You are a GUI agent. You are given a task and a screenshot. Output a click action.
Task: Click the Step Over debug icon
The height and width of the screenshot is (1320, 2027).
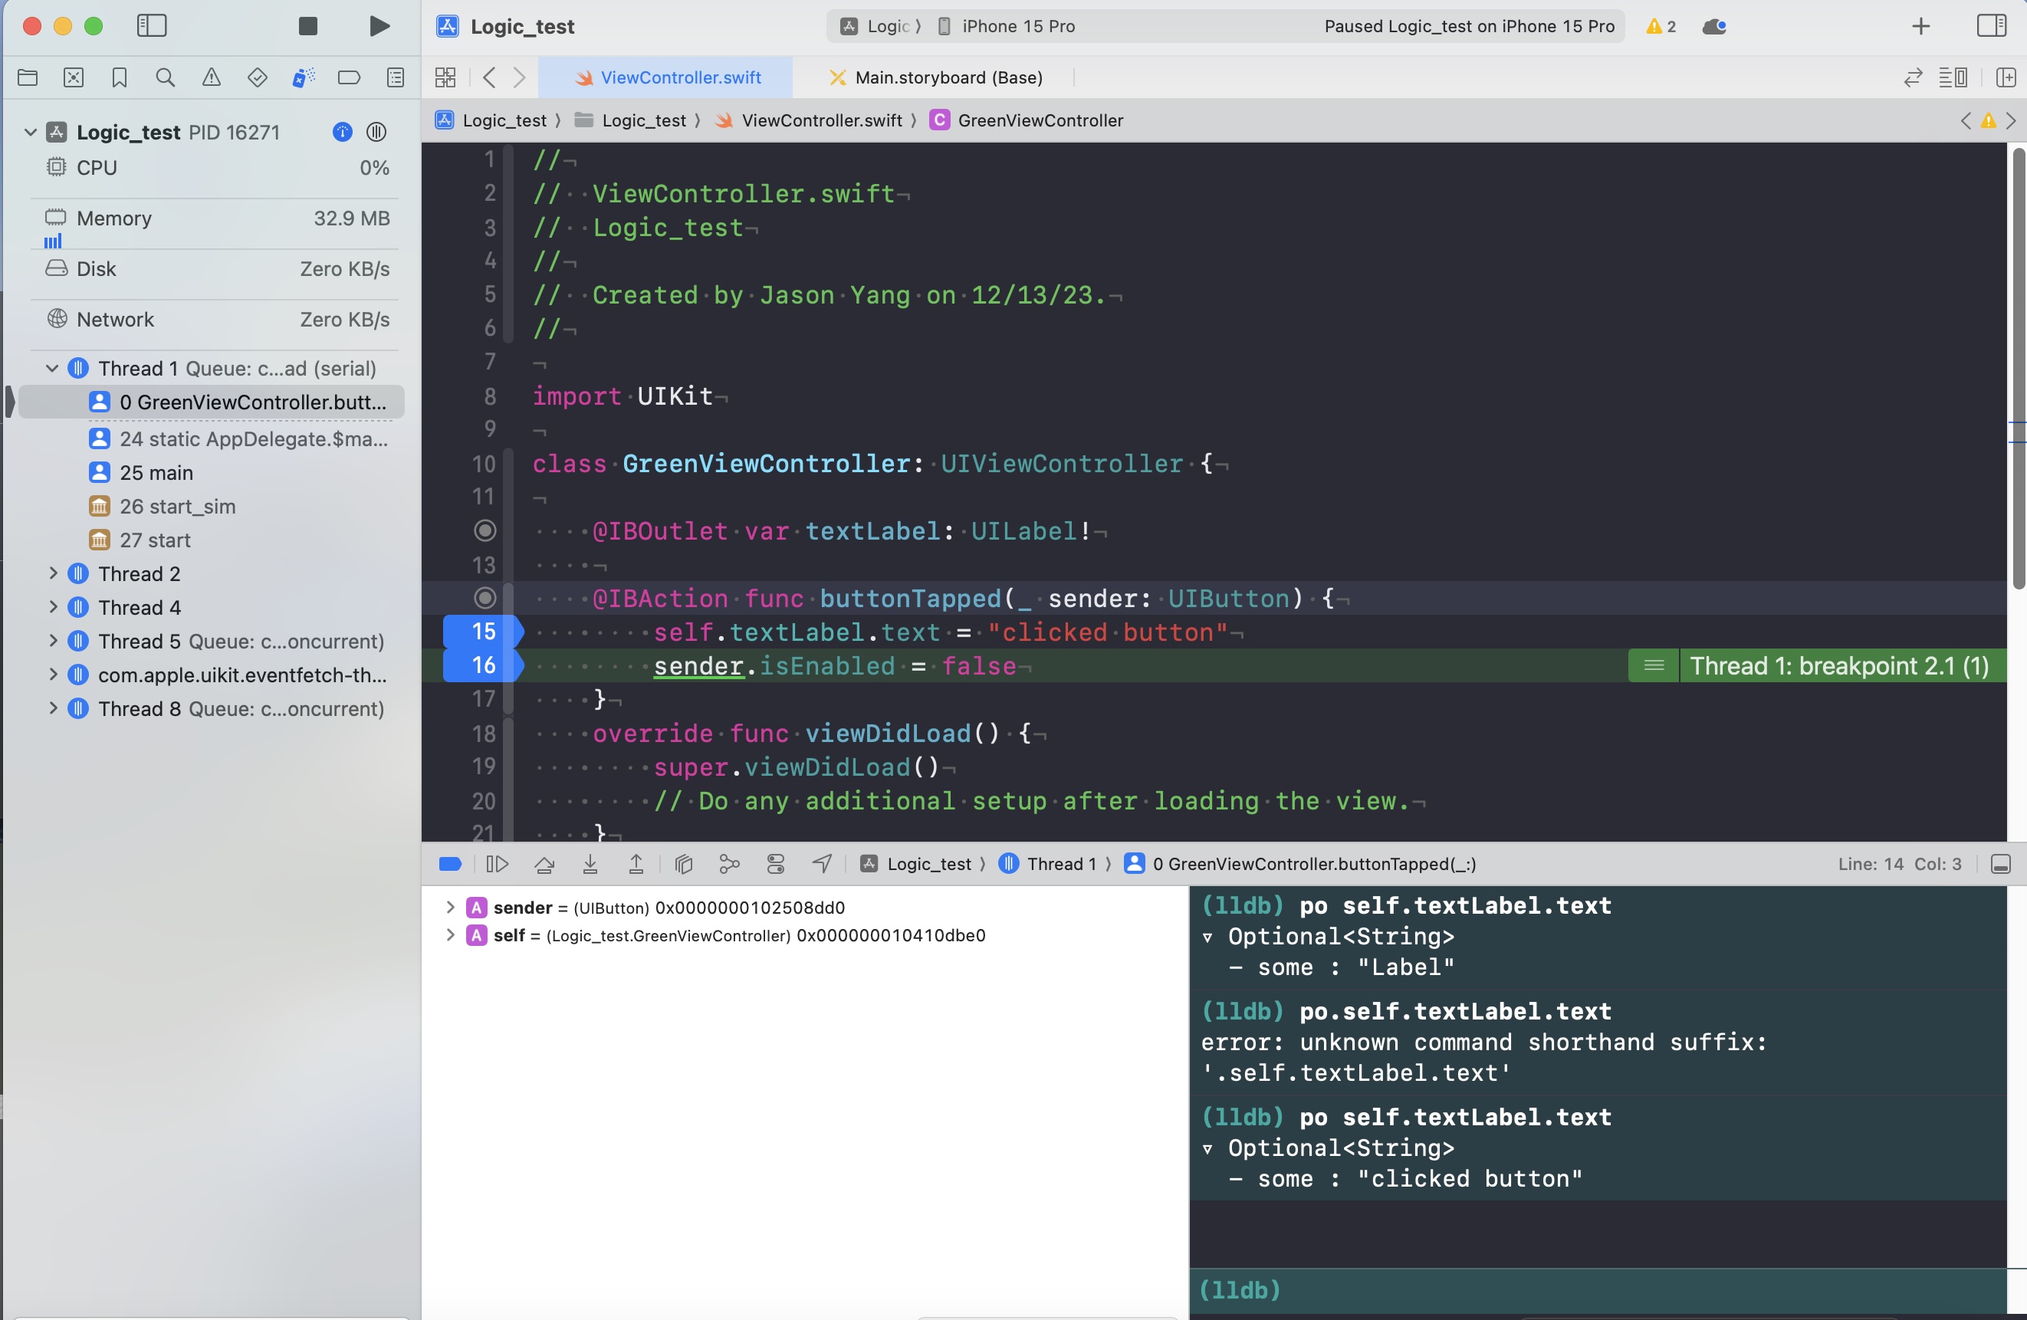point(544,865)
